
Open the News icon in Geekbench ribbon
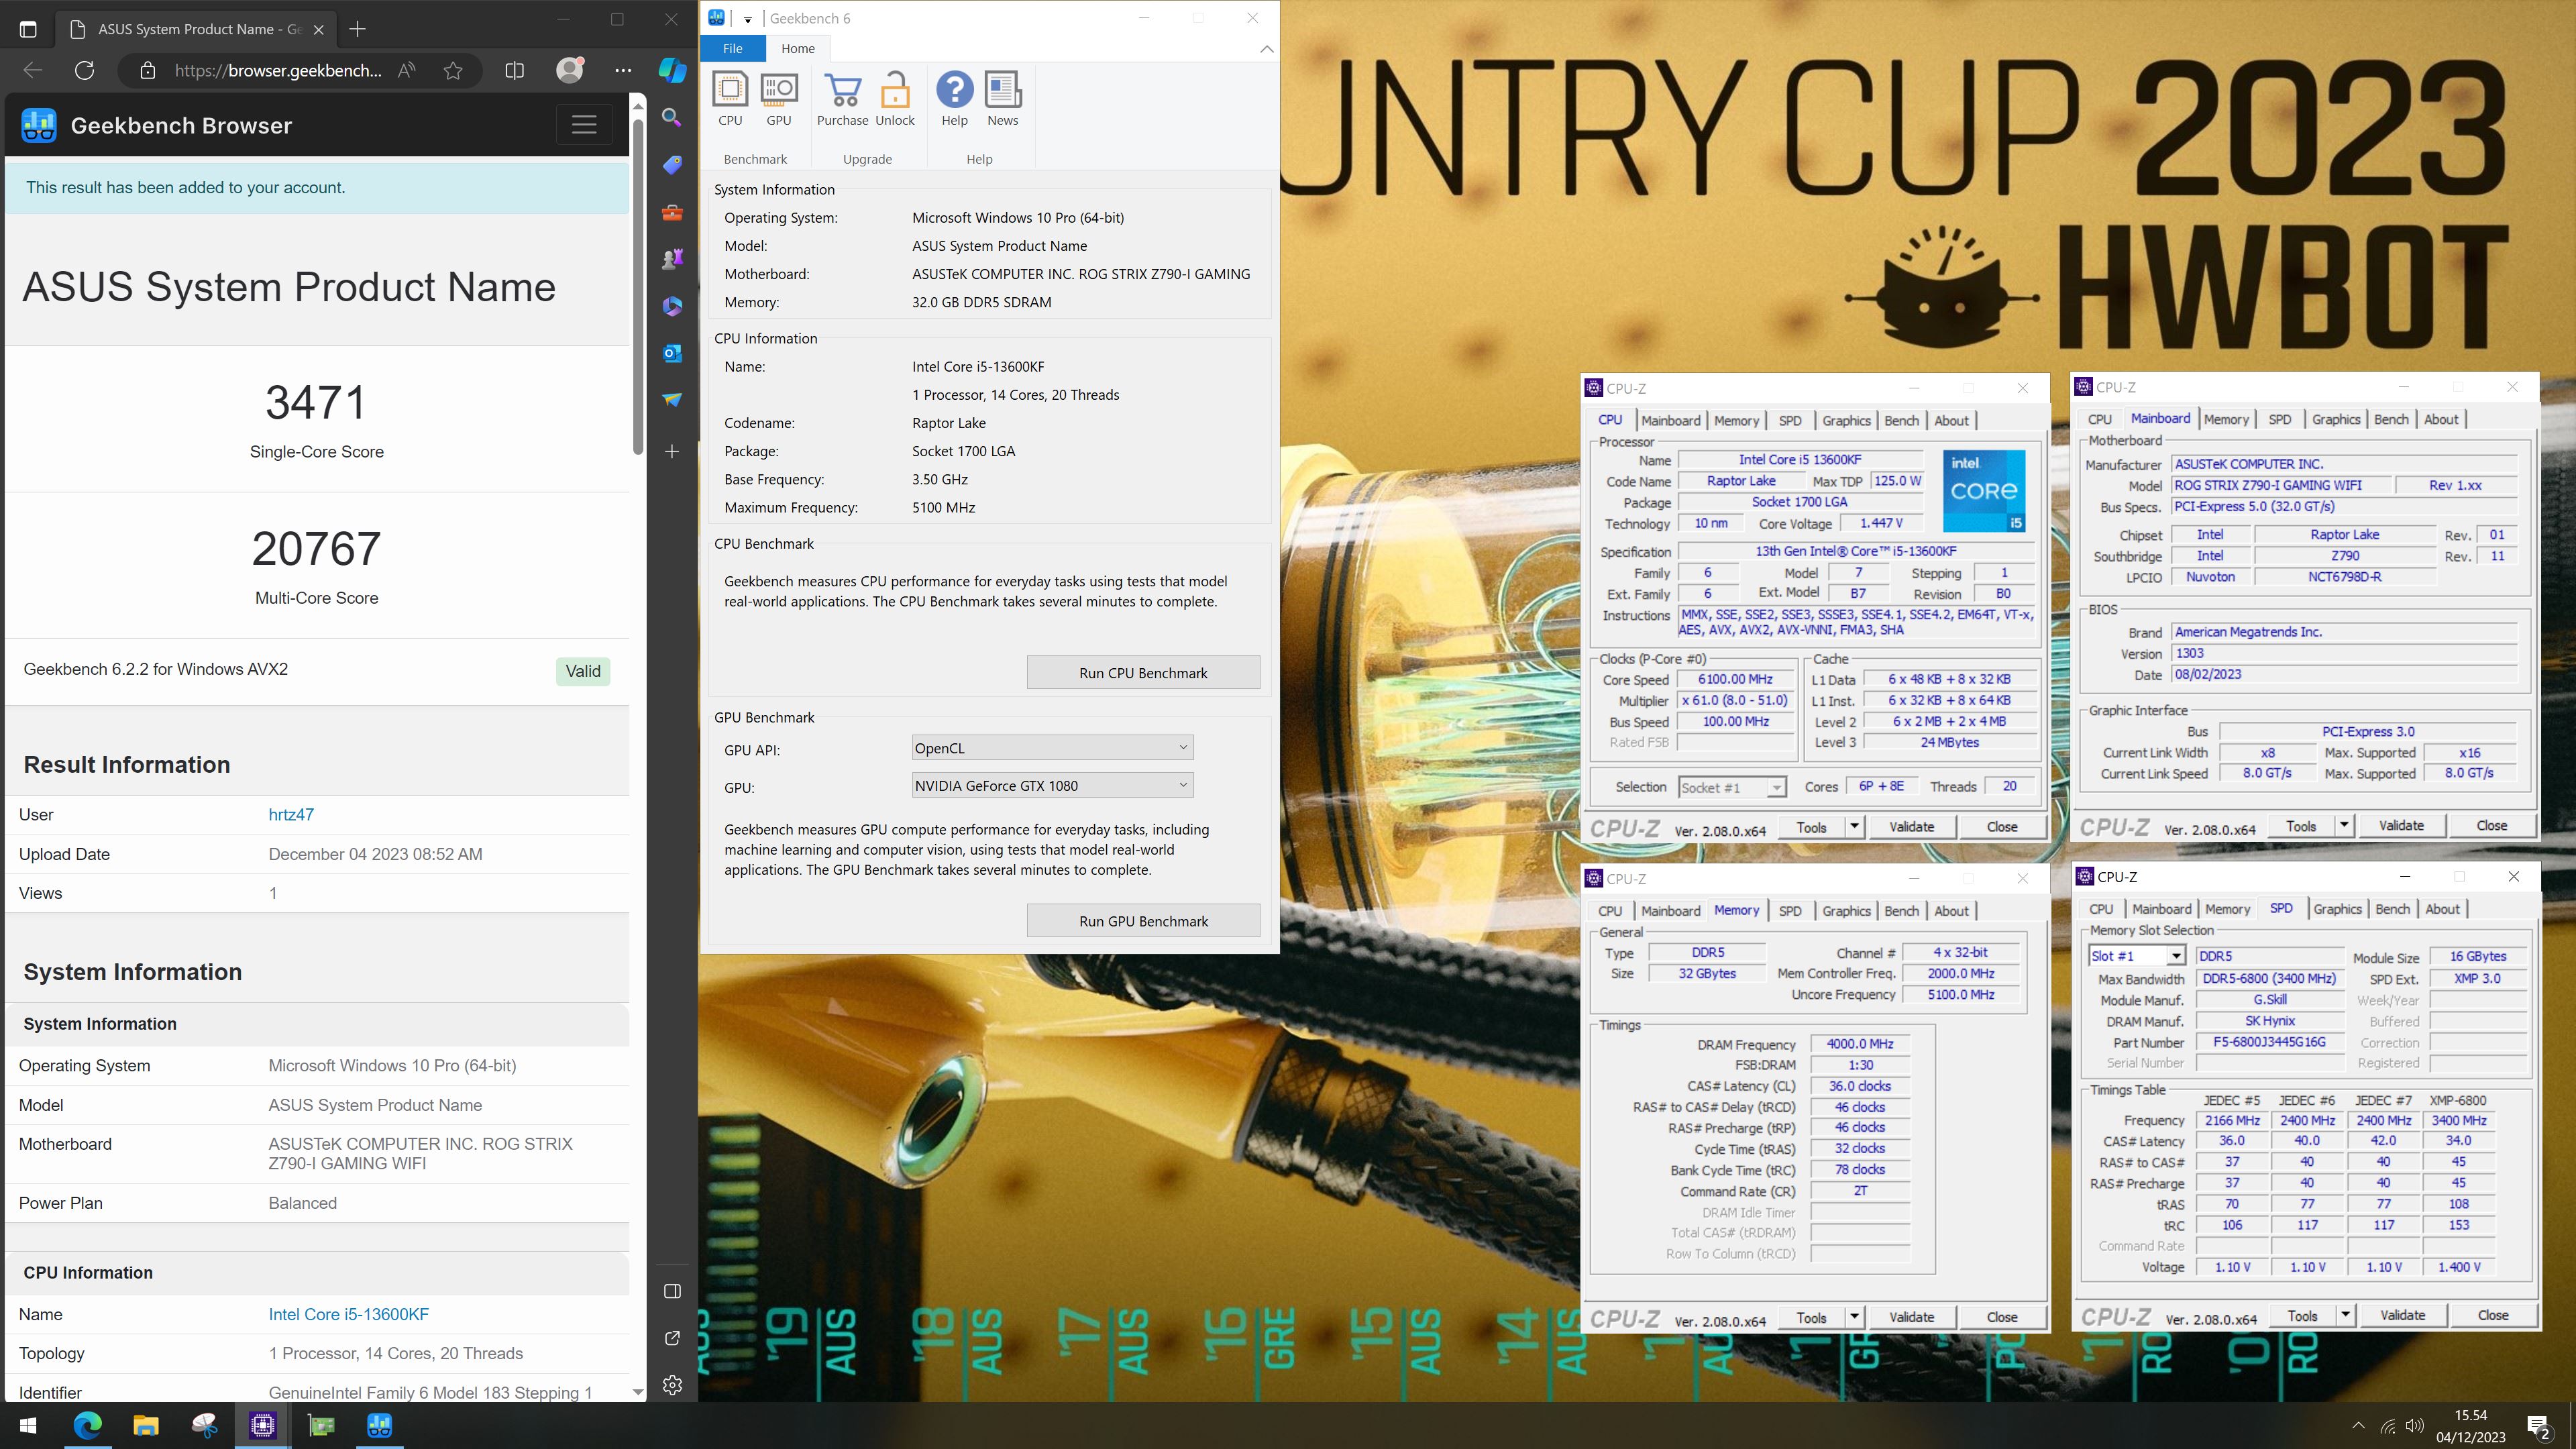tap(1003, 99)
